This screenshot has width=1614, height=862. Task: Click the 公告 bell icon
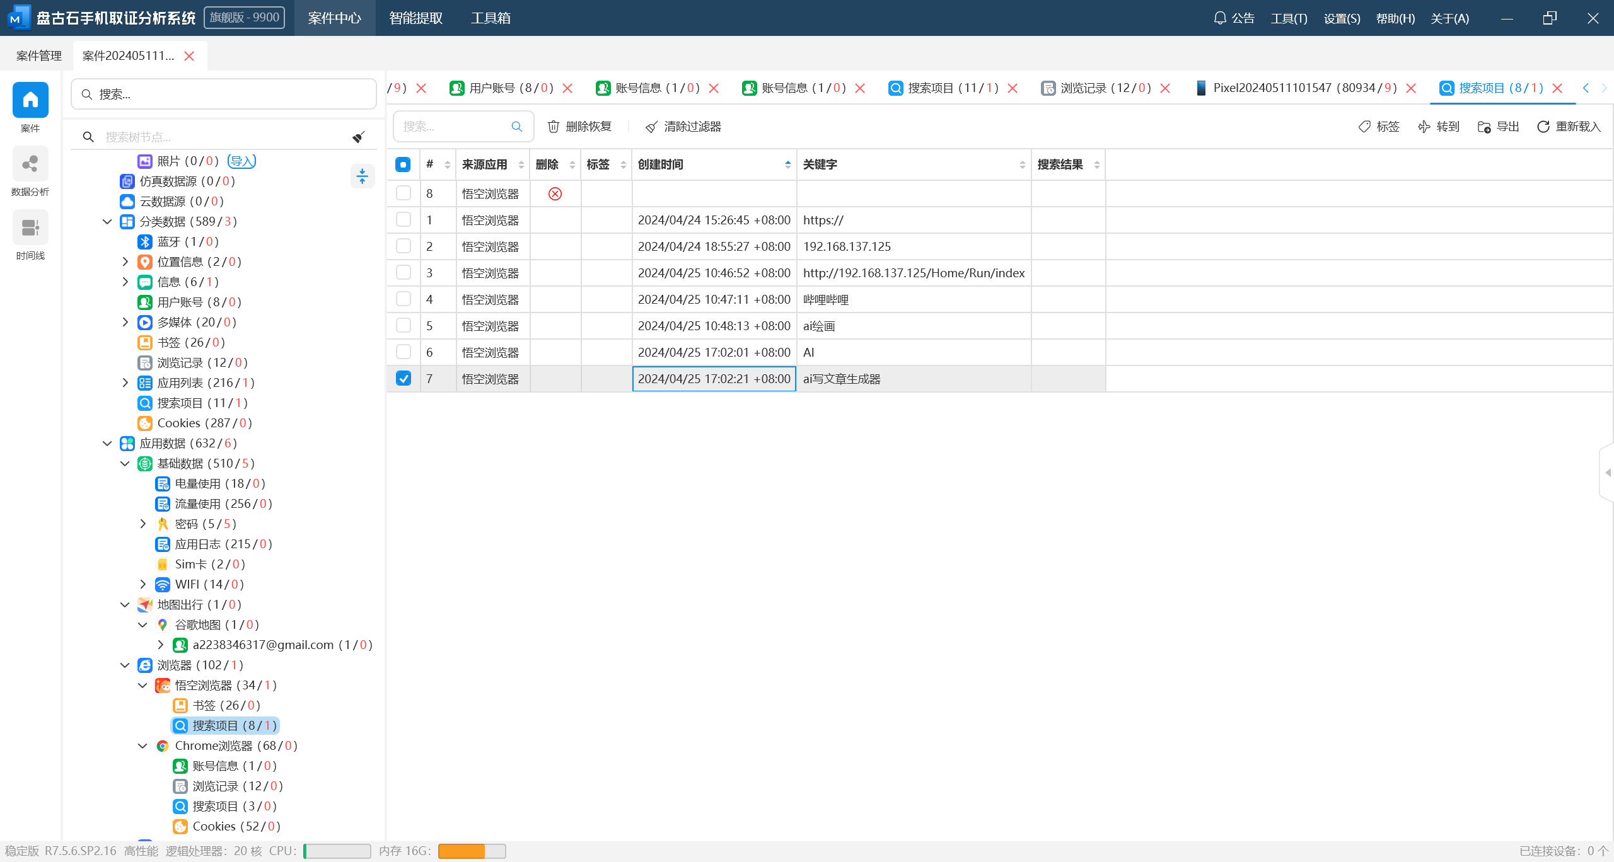pyautogui.click(x=1220, y=18)
